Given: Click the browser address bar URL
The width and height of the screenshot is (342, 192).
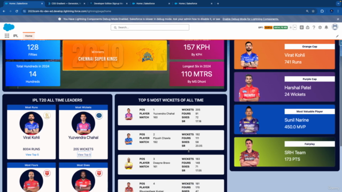Looking at the screenshot, I should (69, 11).
